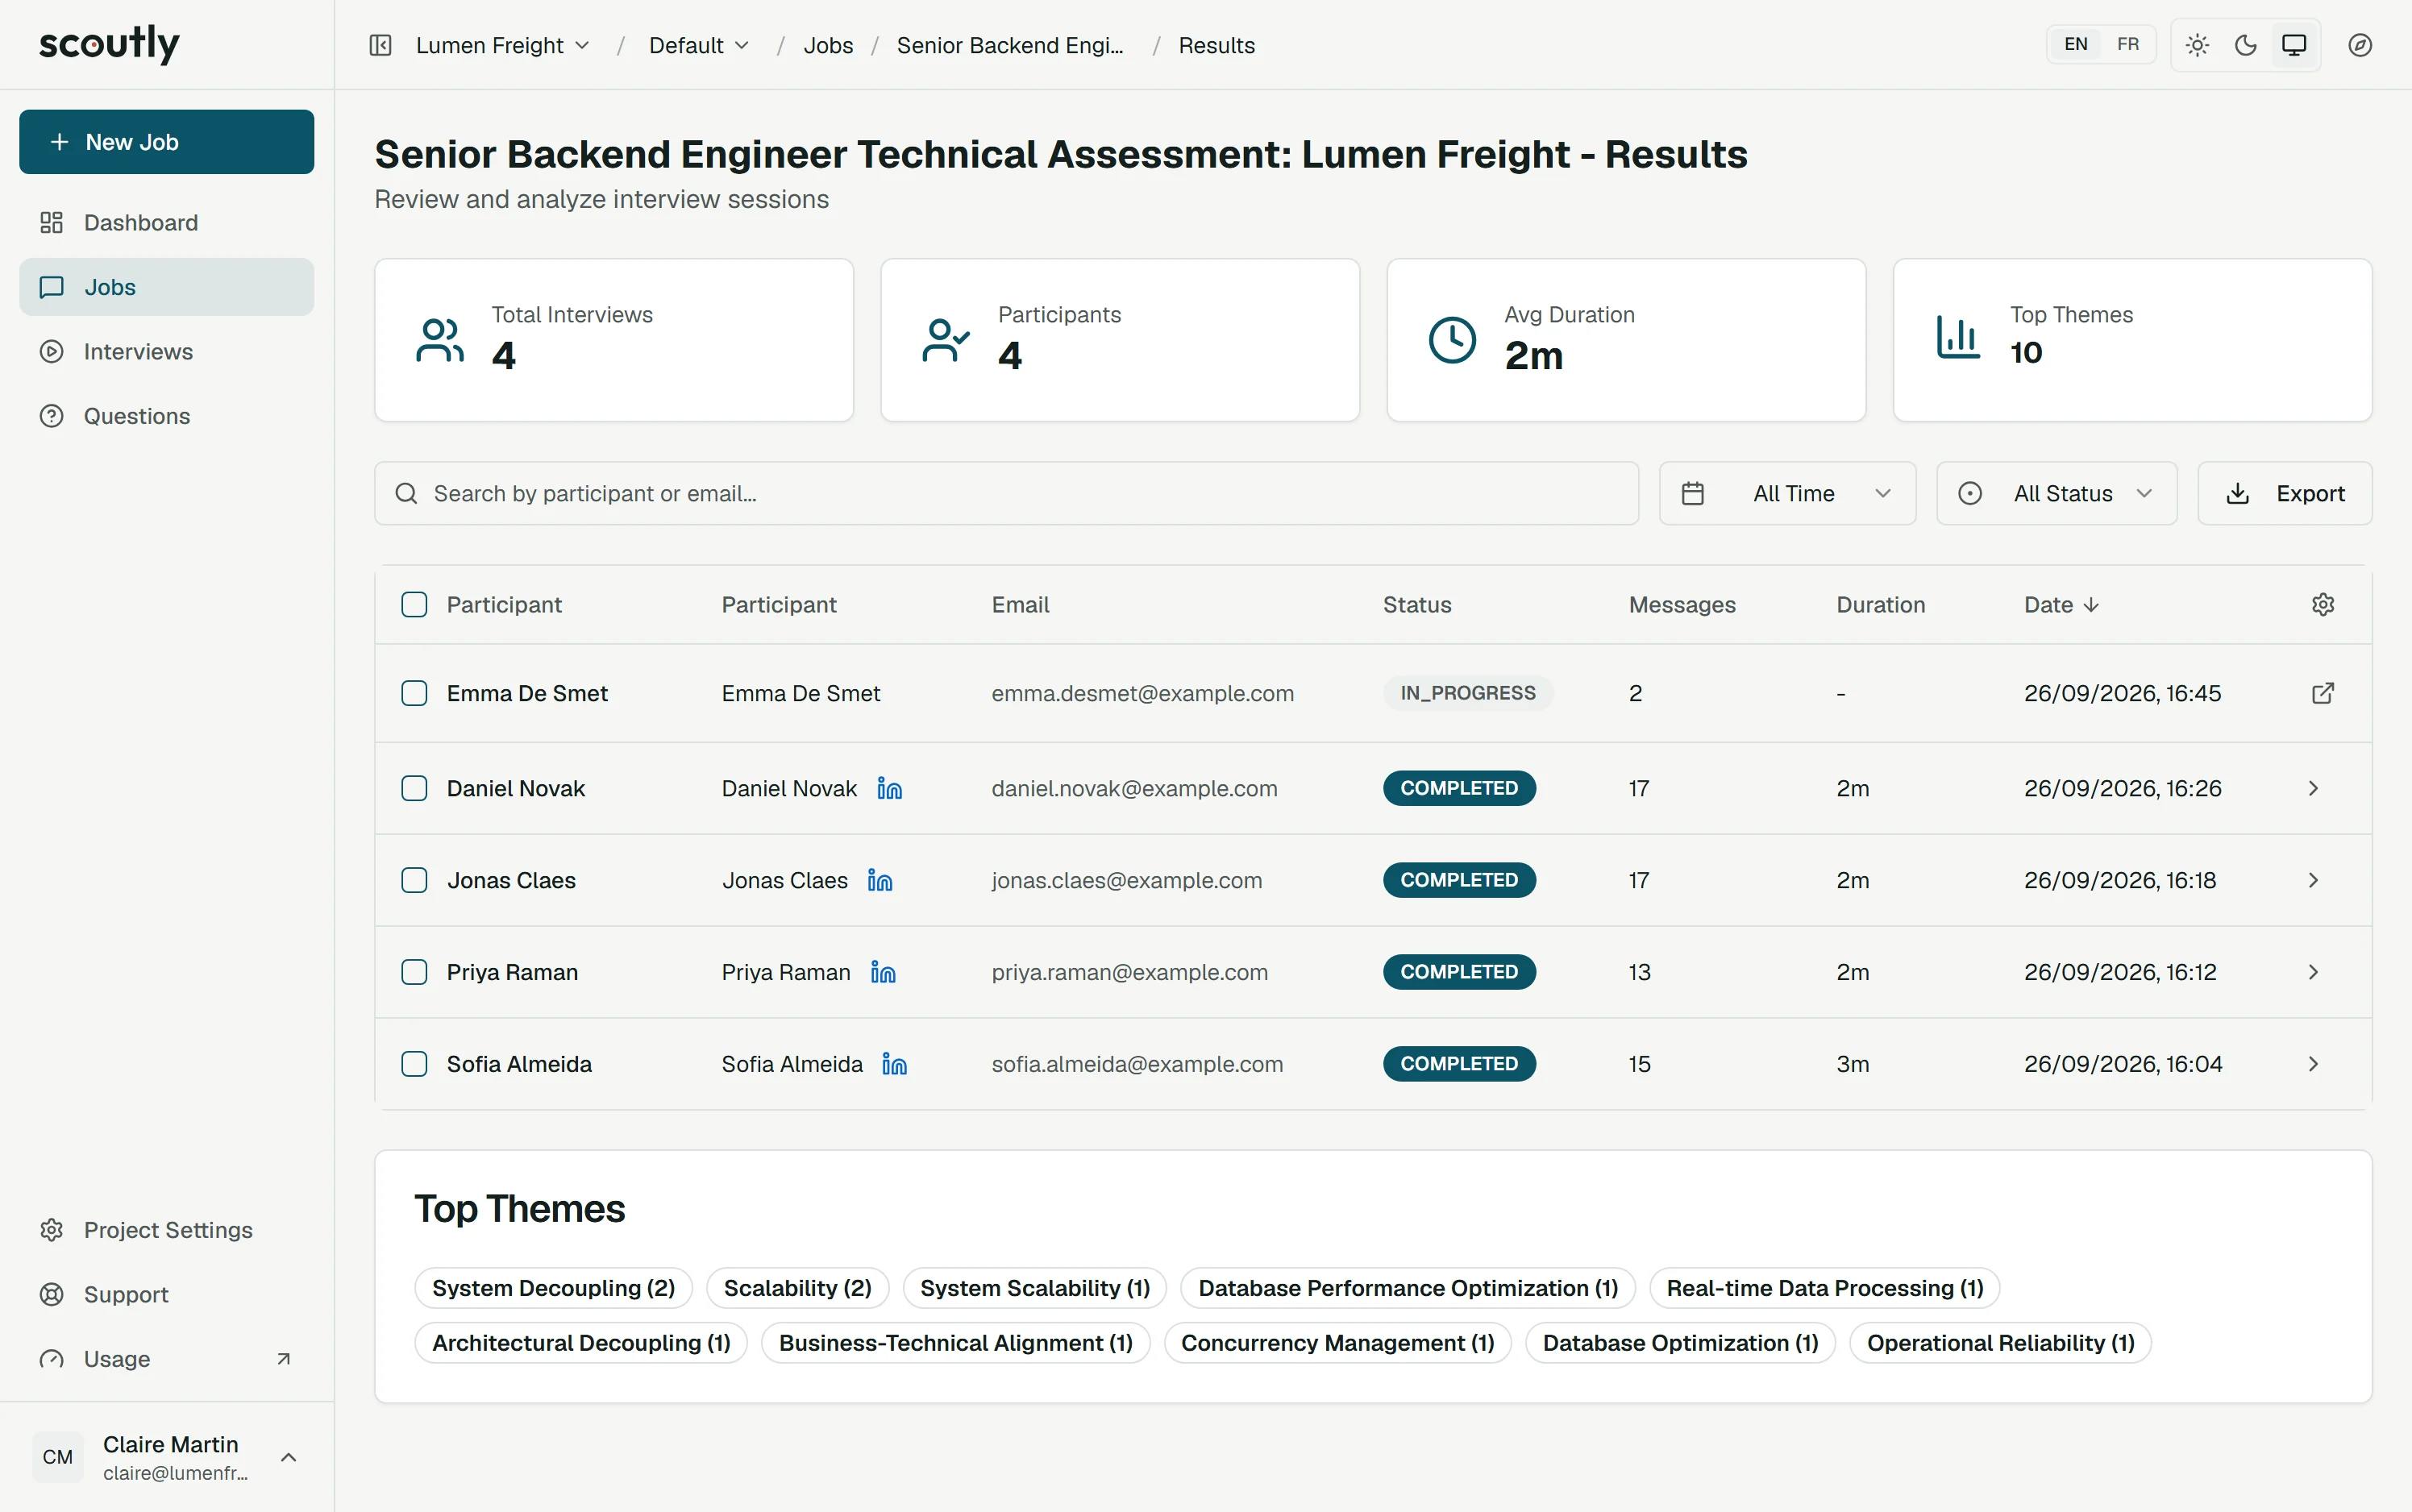Export the results
This screenshot has width=2412, height=1512.
click(x=2285, y=493)
